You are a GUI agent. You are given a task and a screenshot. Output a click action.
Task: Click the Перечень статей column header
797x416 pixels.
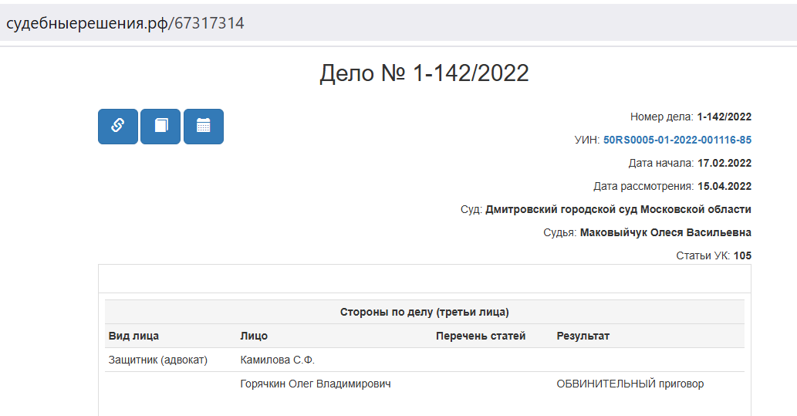[481, 336]
